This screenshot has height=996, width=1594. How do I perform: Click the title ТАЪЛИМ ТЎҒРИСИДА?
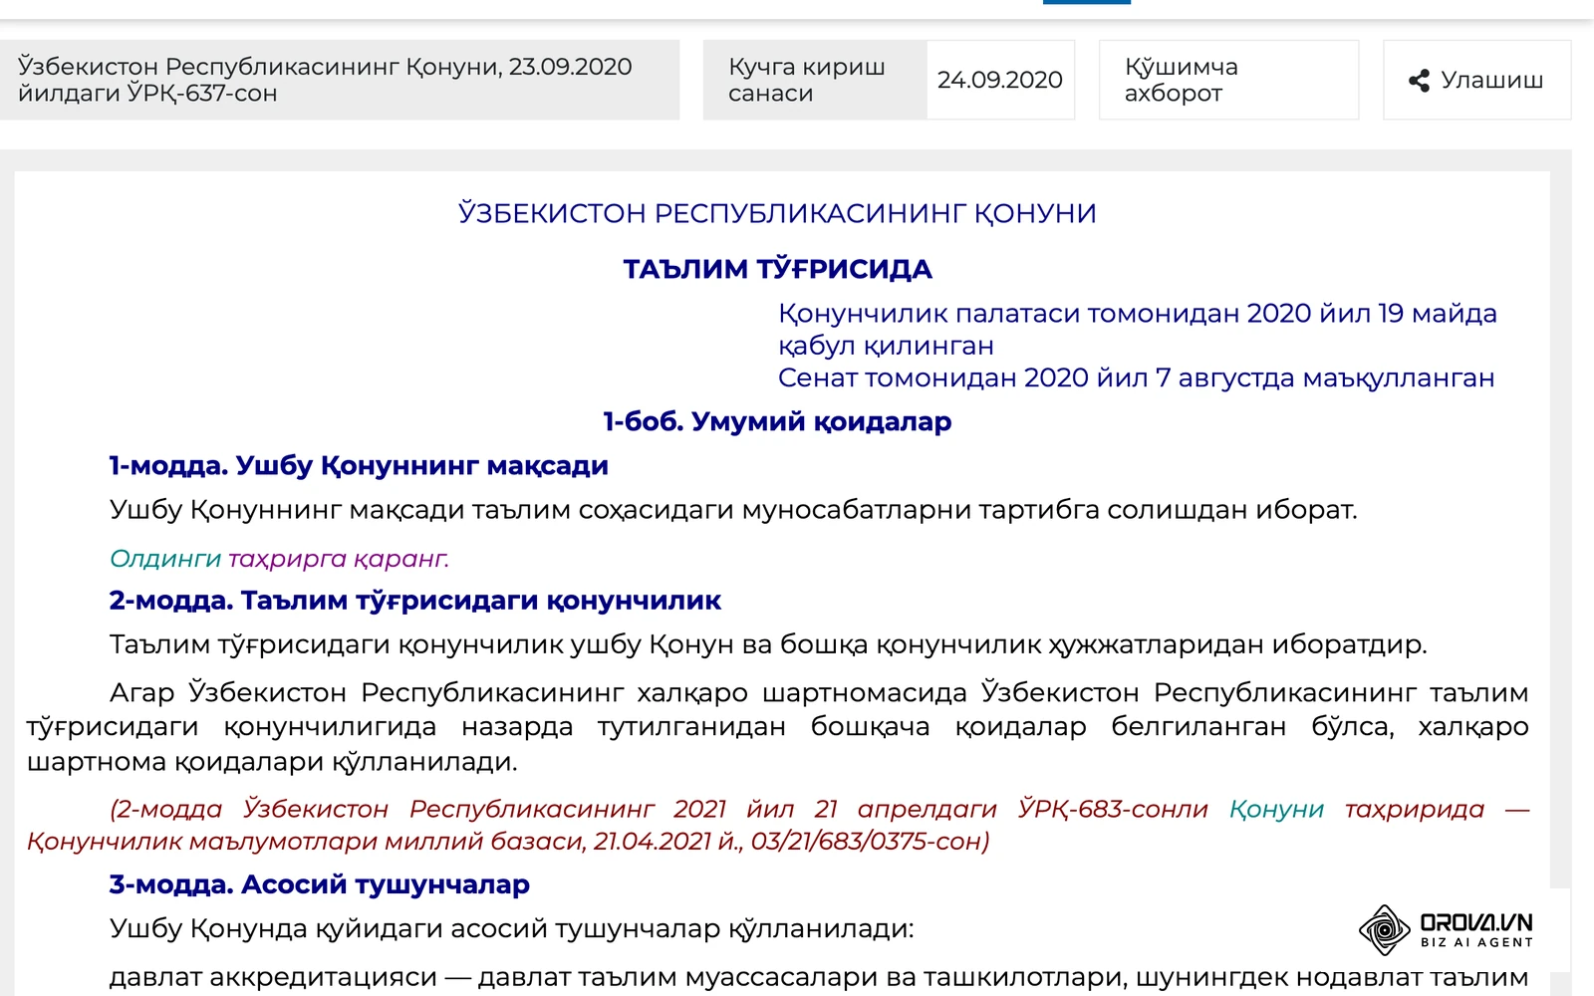coord(777,269)
